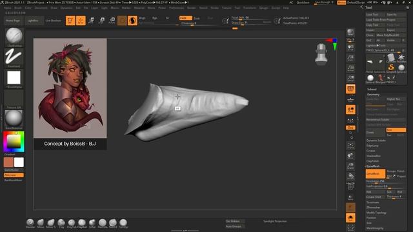Open the BasicMaterial sphere selector
Screen dimensions: 413x232
click(x=14, y=119)
